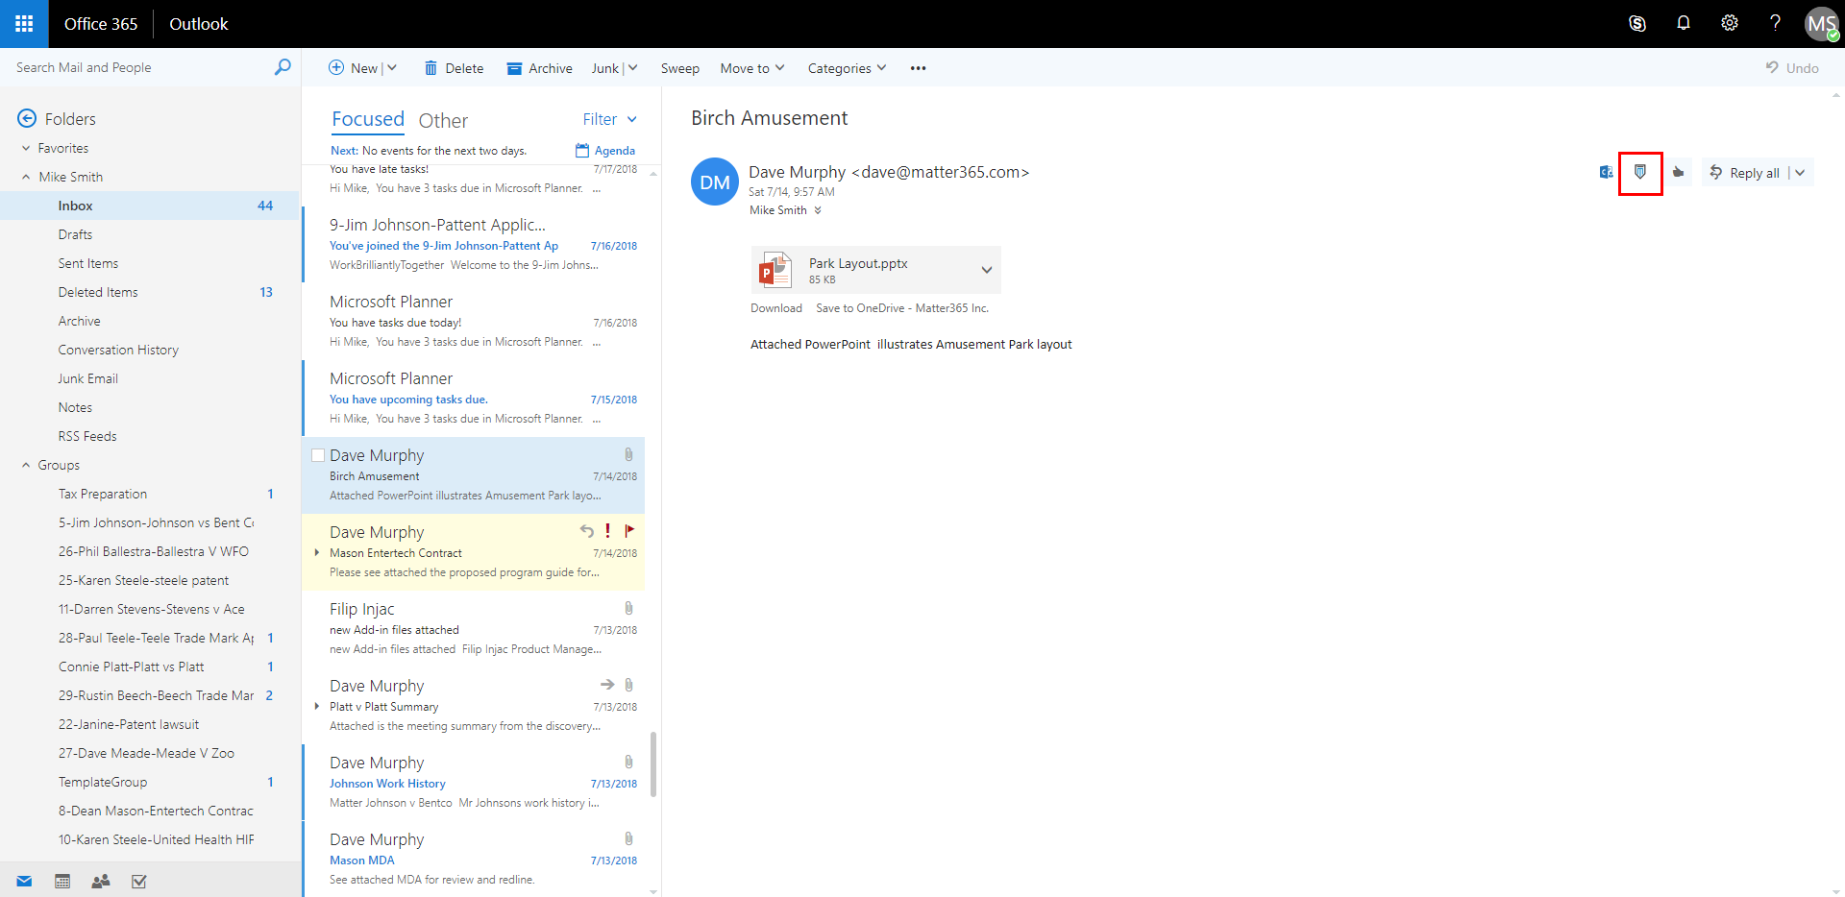Click the search magnifier icon
The height and width of the screenshot is (897, 1845).
283,67
